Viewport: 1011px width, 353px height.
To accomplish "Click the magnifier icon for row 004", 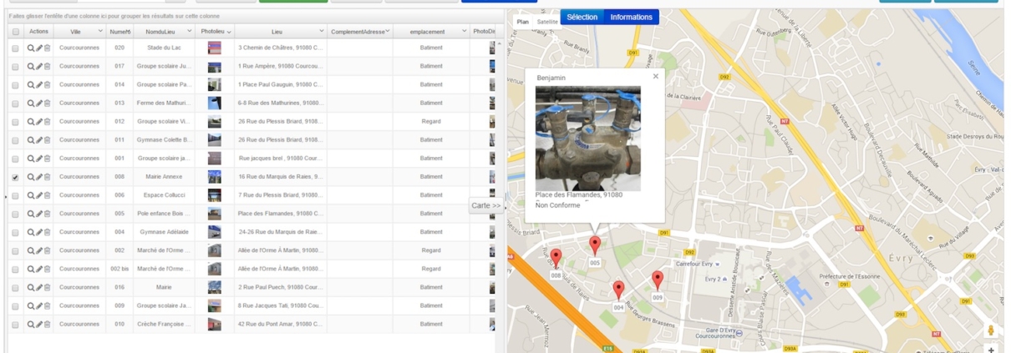I will tap(31, 232).
